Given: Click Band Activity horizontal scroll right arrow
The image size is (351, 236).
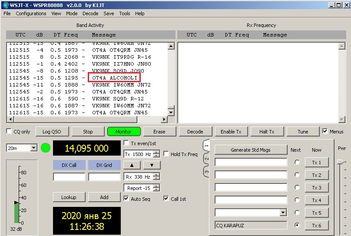Looking at the screenshot, I should tap(164, 120).
